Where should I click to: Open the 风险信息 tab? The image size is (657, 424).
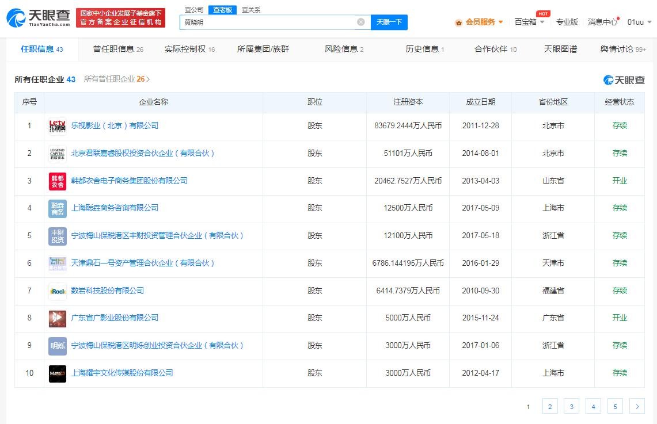[x=344, y=49]
